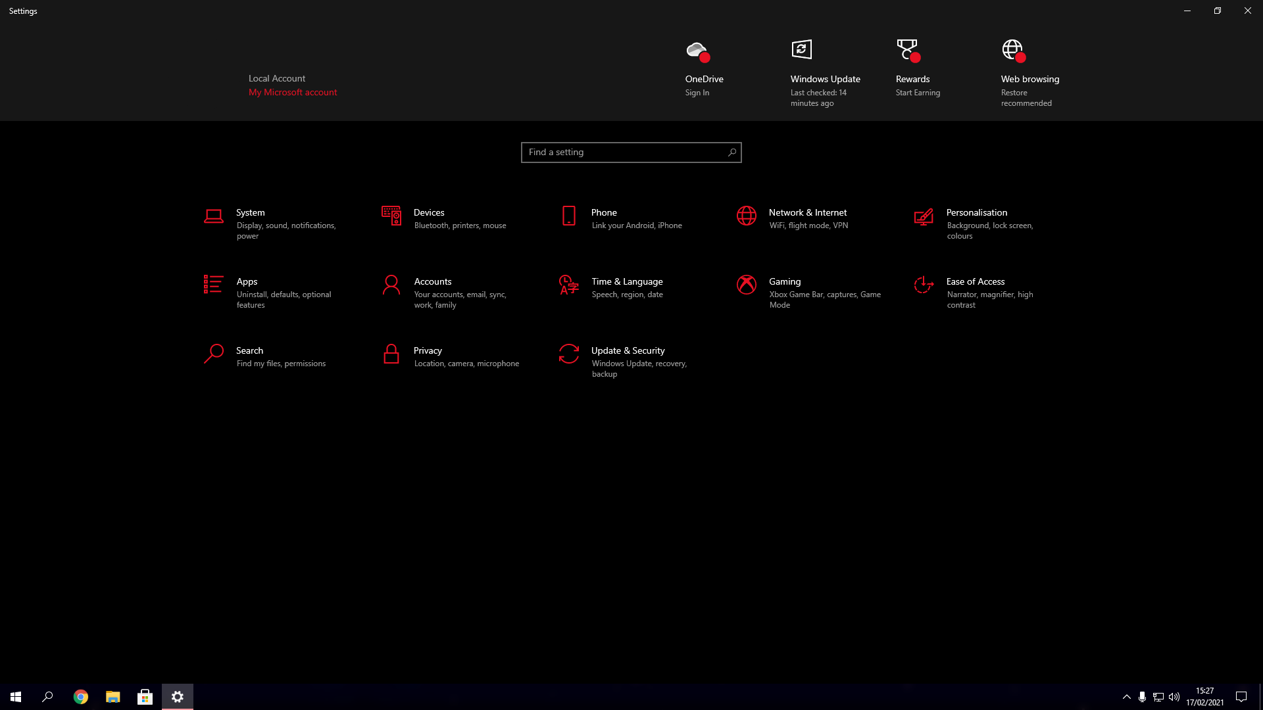Image resolution: width=1263 pixels, height=710 pixels.
Task: Select the Privacy label
Action: point(428,350)
